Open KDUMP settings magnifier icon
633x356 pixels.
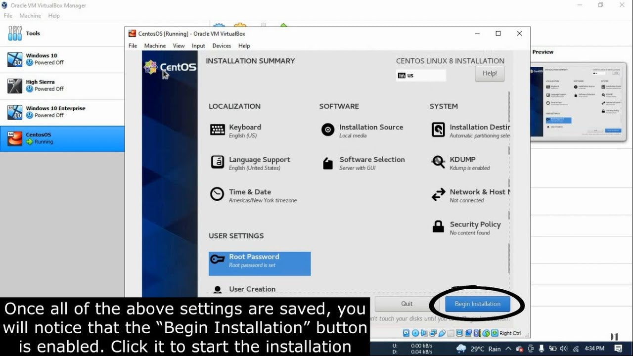438,162
